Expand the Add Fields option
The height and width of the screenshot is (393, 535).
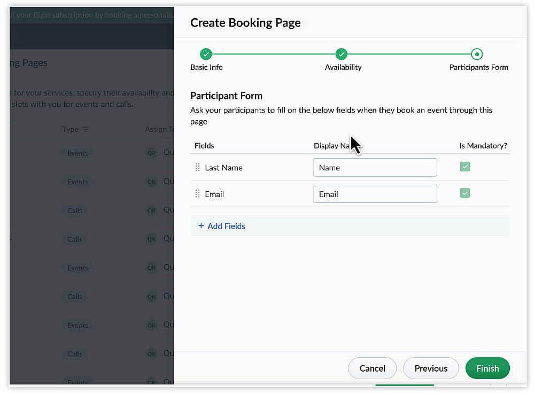click(222, 226)
